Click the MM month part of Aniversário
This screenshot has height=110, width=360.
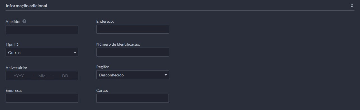pyautogui.click(x=42, y=76)
